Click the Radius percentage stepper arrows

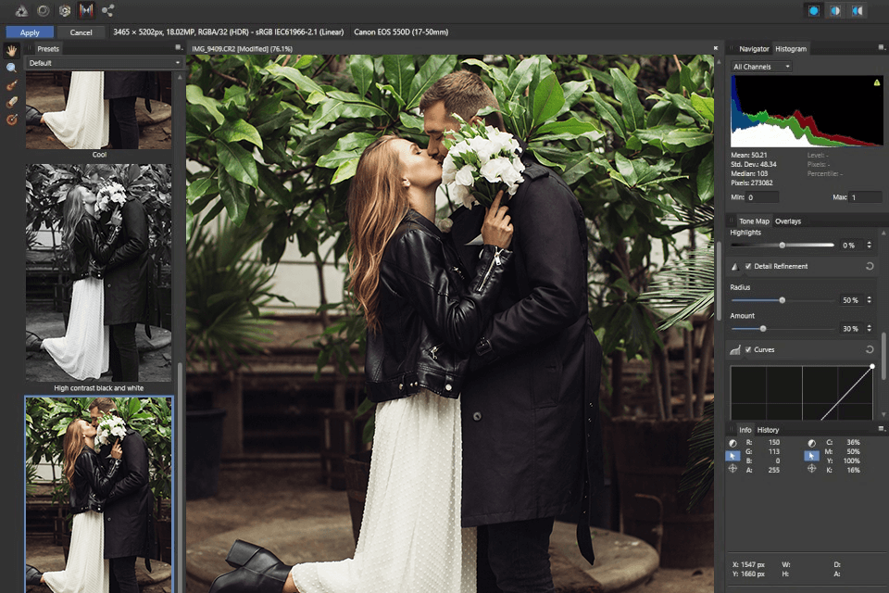(x=870, y=299)
